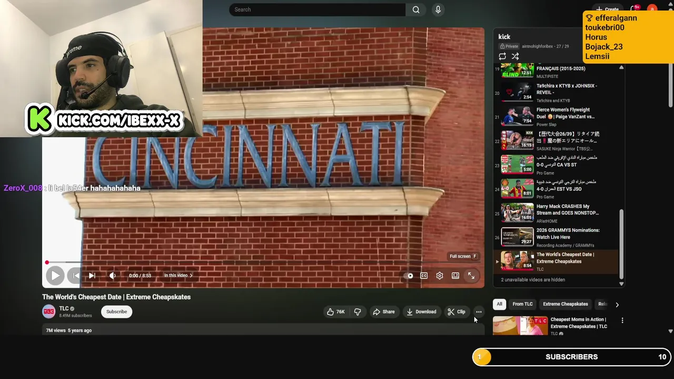Click the playlist scrollbar down arrow
Screen dimensions: 674x379
tap(621, 284)
